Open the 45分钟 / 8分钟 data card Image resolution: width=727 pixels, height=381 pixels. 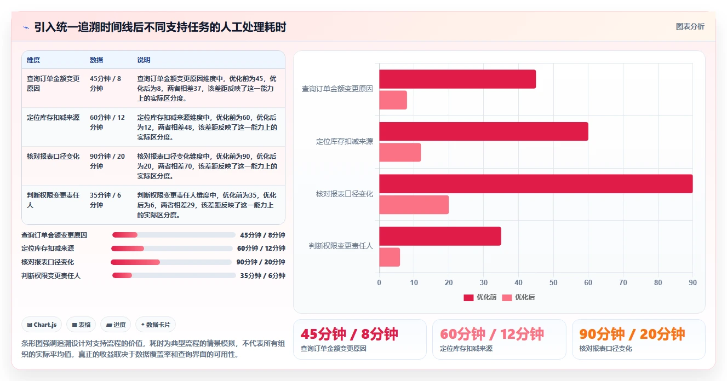[360, 339]
